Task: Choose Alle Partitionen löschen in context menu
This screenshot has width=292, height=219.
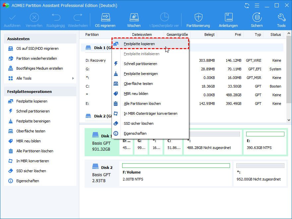Action: (x=150, y=104)
